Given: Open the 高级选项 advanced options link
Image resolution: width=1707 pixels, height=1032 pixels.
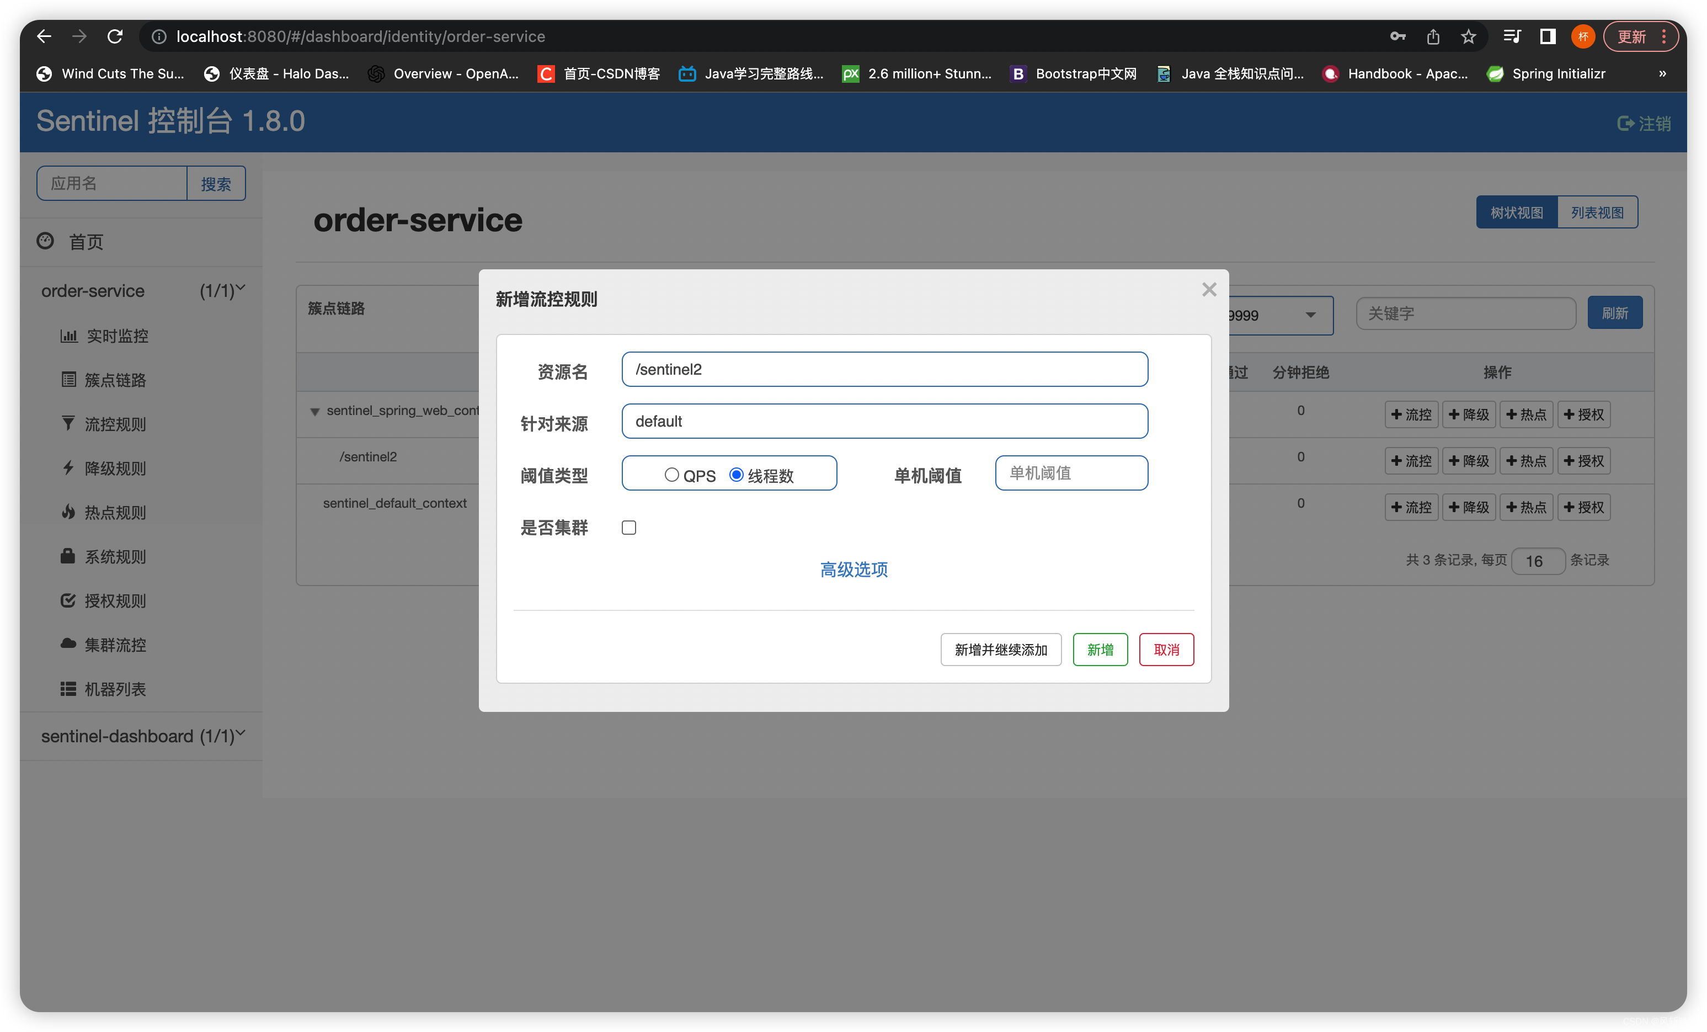Looking at the screenshot, I should (x=854, y=570).
